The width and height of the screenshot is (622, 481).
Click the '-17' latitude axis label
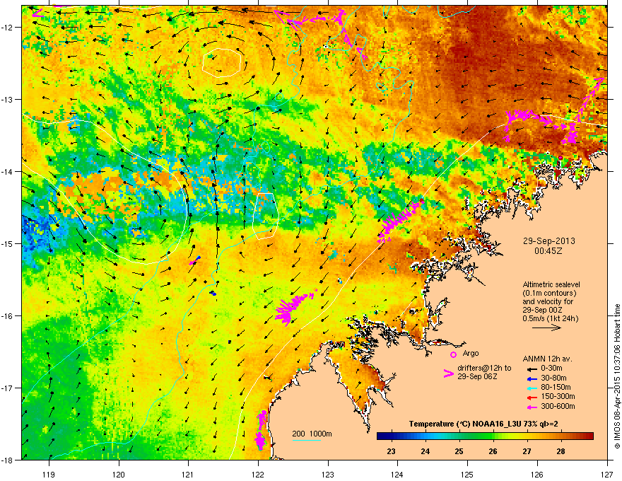(x=7, y=388)
